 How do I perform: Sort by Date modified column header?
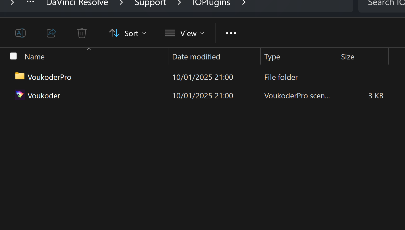coord(196,57)
